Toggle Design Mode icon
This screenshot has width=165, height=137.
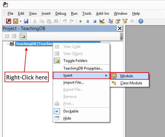pyautogui.click(x=102, y=21)
